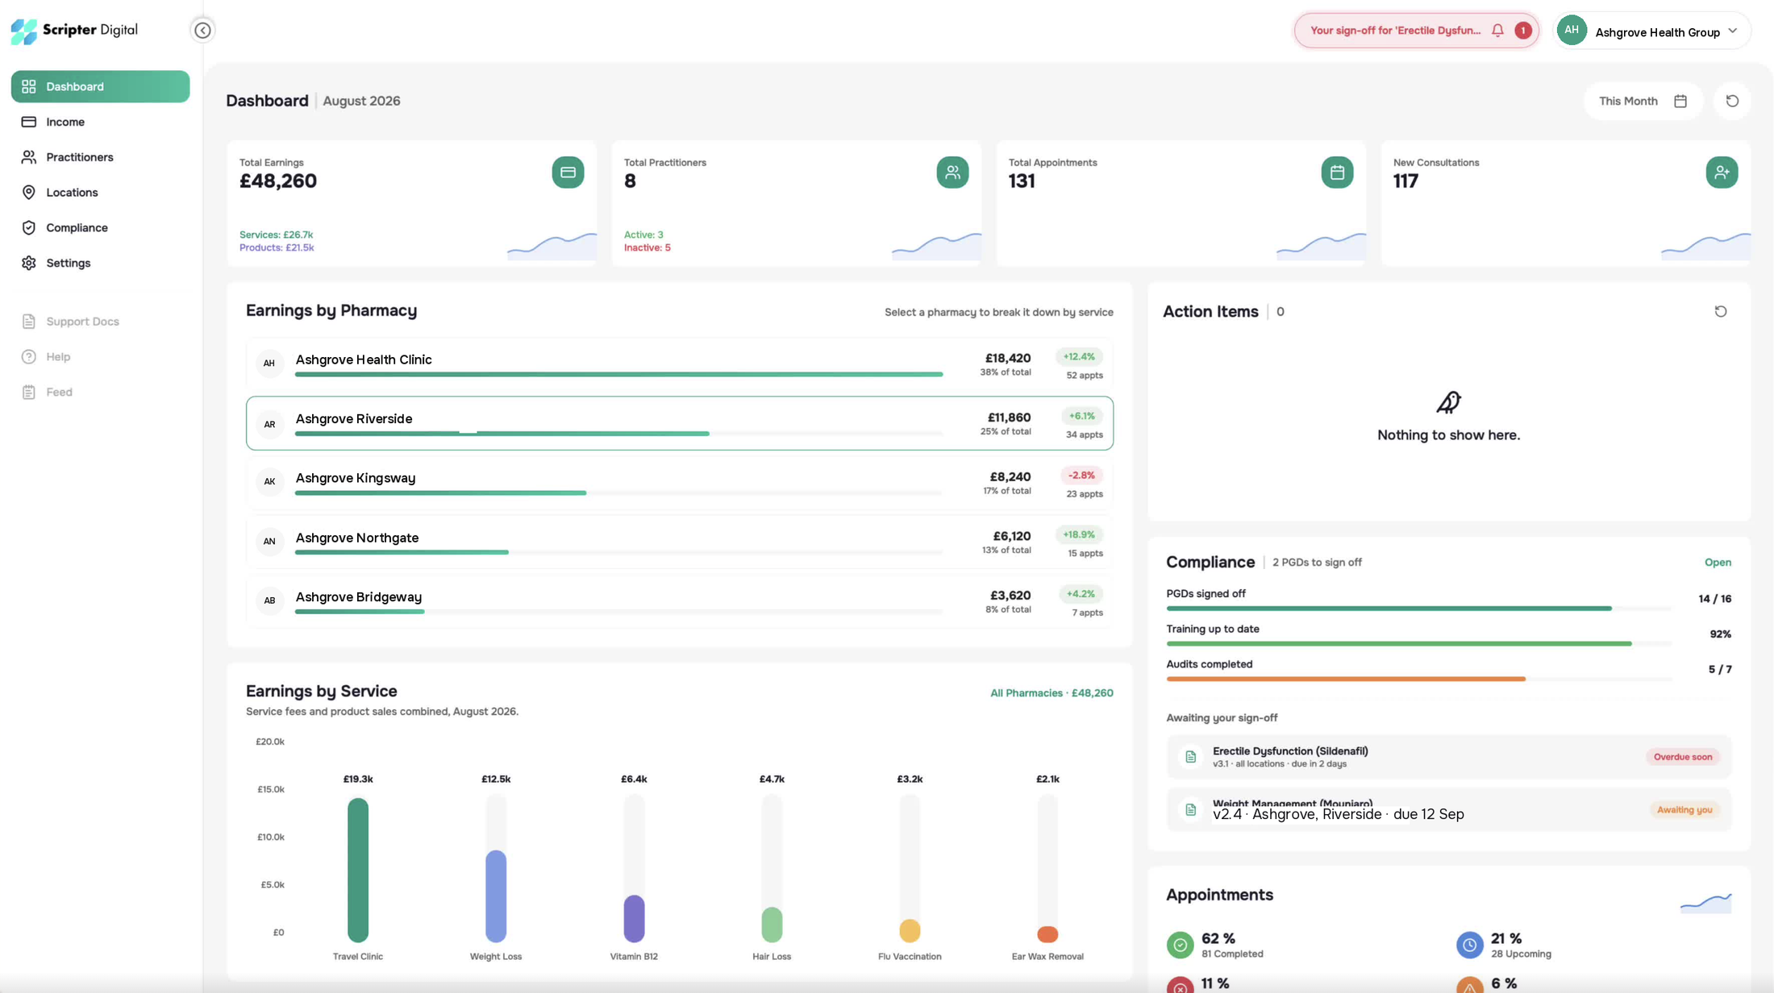Click the Scripter Digital logo

coord(74,31)
